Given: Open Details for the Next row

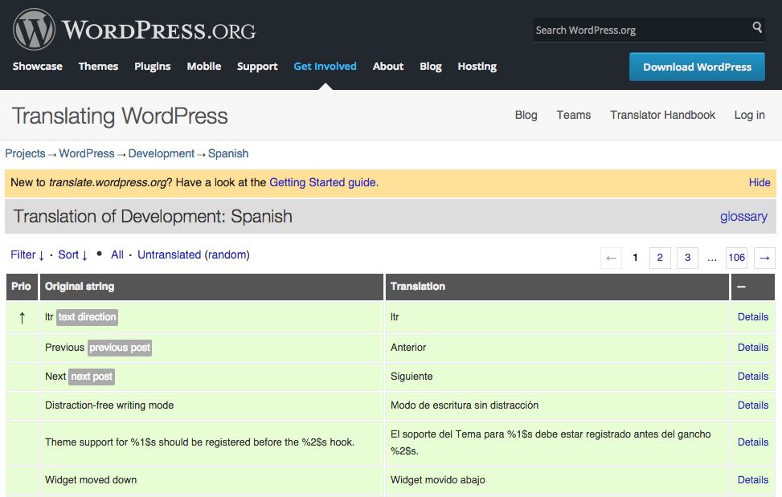Looking at the screenshot, I should click(x=752, y=377).
